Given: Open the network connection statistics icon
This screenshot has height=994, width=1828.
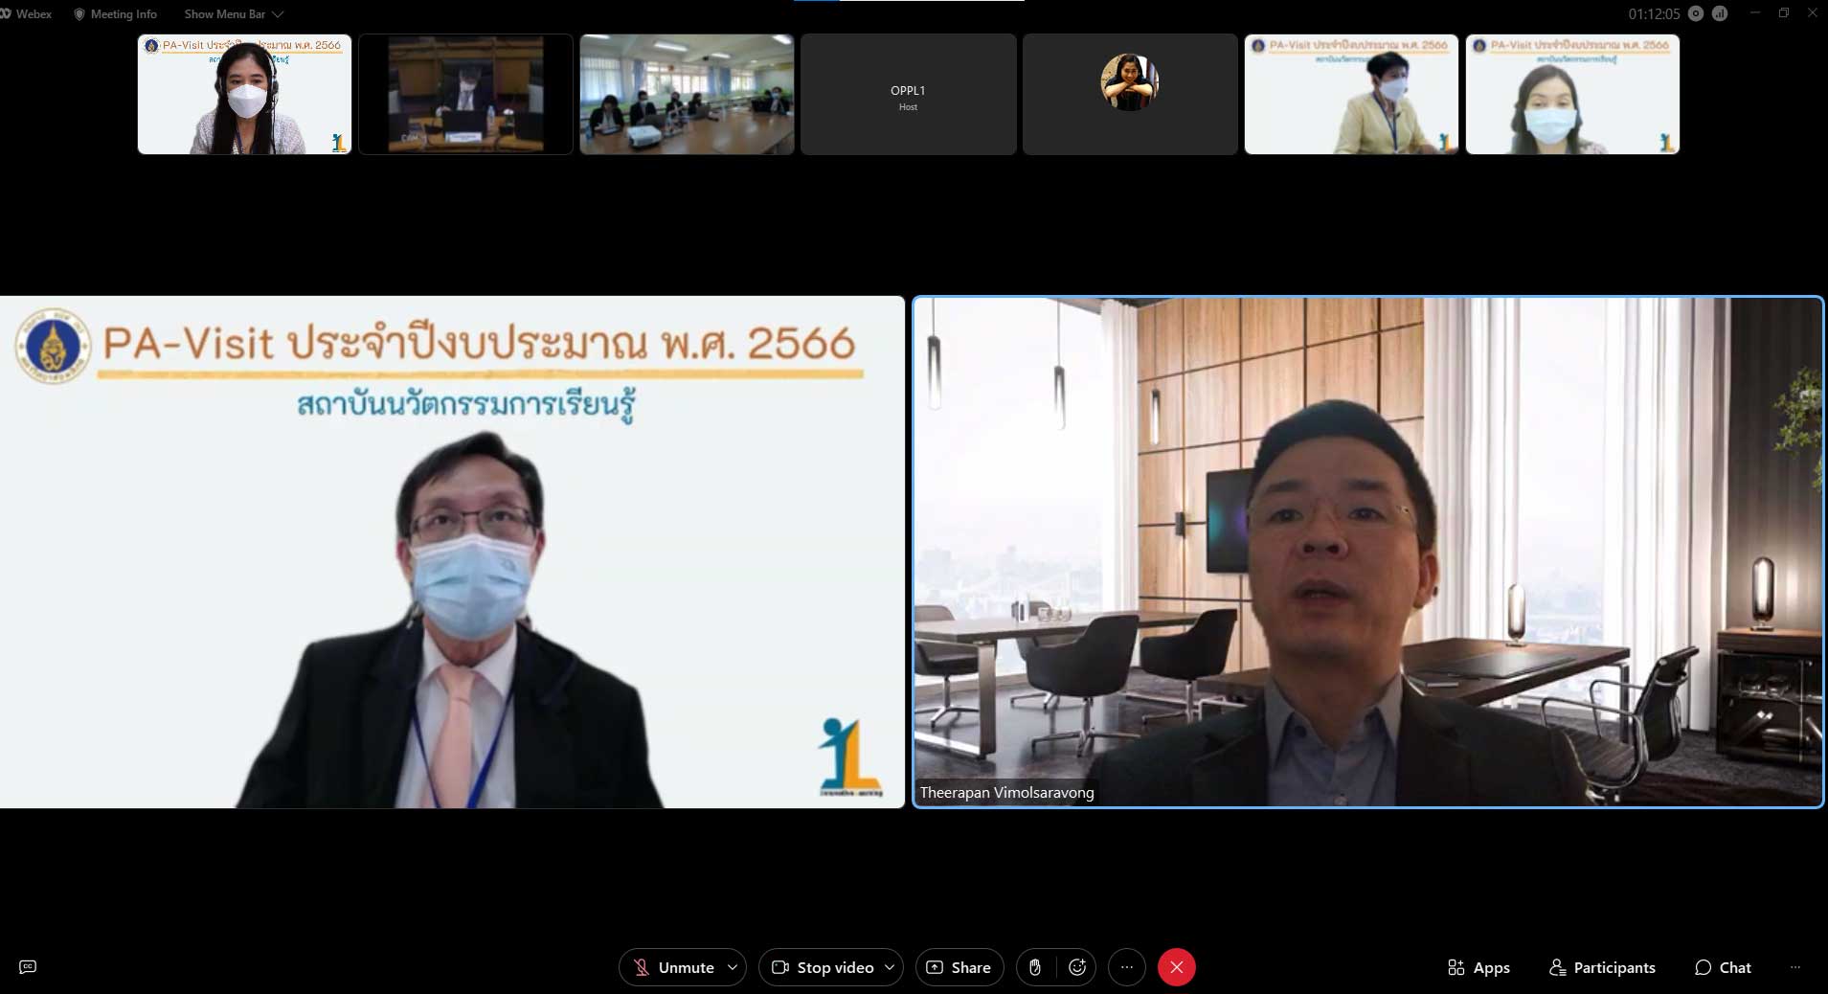Looking at the screenshot, I should click(x=1720, y=13).
